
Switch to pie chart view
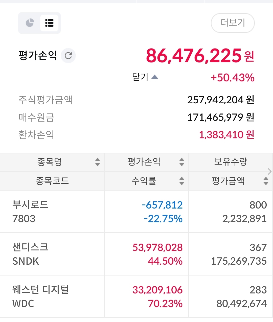(x=30, y=23)
